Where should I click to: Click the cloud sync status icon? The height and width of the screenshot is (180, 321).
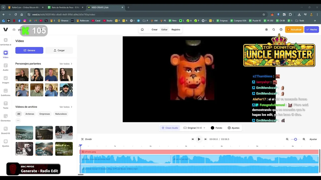(14, 29)
